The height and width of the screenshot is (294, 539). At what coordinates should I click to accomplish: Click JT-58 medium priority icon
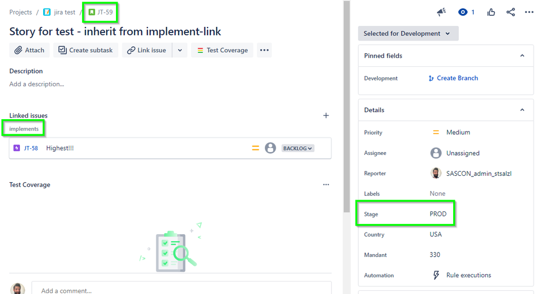pos(255,148)
